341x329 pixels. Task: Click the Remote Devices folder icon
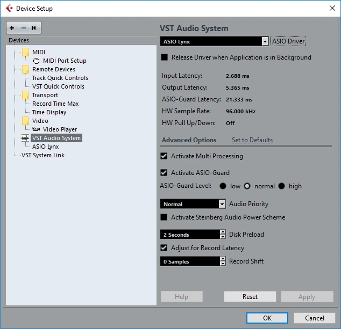tap(25, 69)
